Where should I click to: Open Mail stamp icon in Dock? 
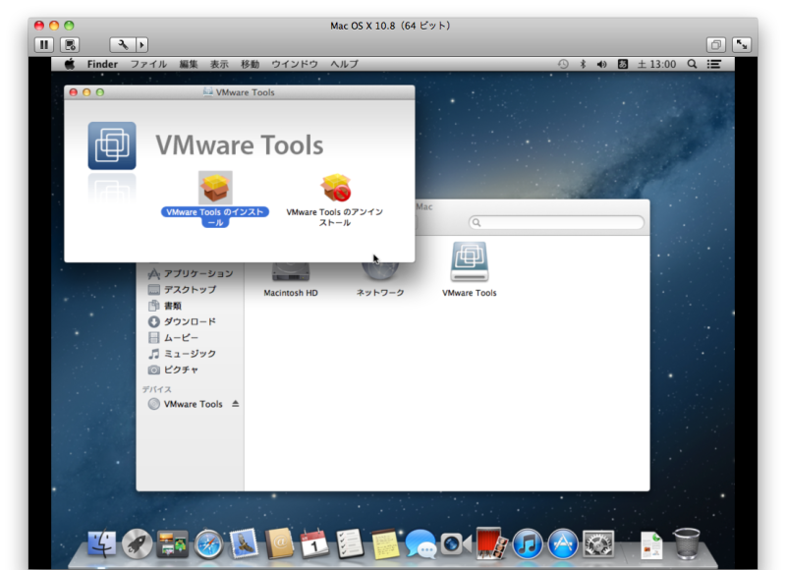coord(244,543)
